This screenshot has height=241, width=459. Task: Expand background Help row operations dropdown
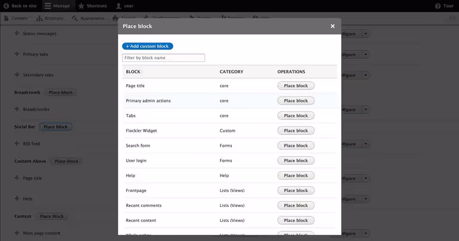[x=366, y=199]
